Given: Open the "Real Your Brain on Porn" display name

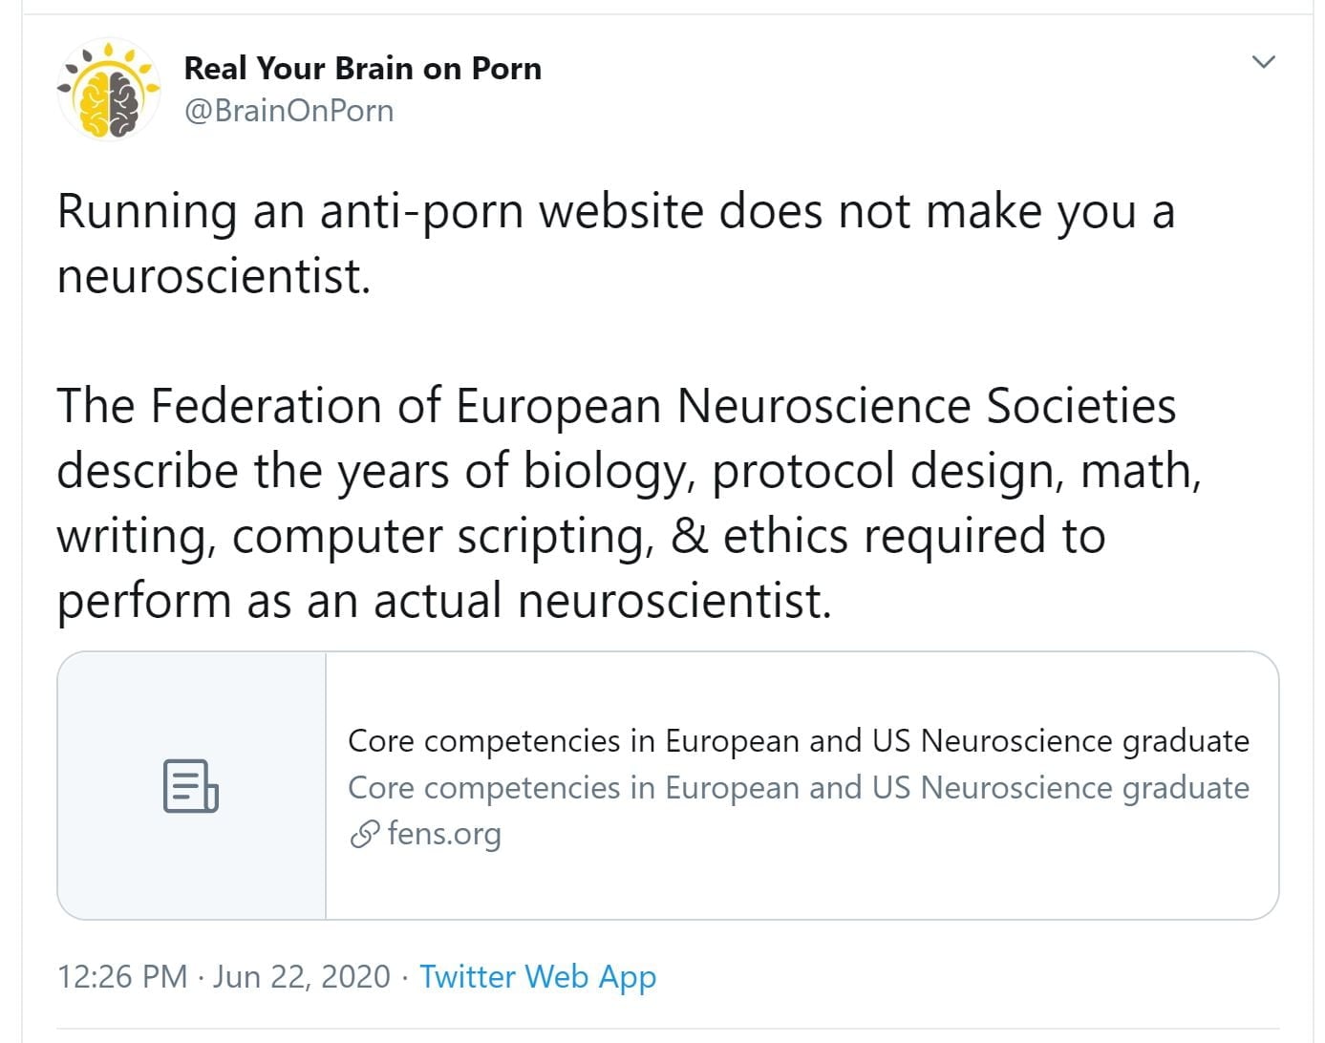Looking at the screenshot, I should click(x=362, y=69).
